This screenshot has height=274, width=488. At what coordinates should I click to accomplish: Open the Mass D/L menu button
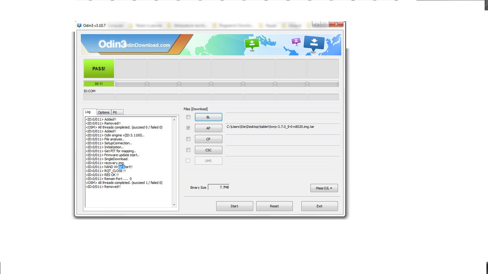click(324, 188)
